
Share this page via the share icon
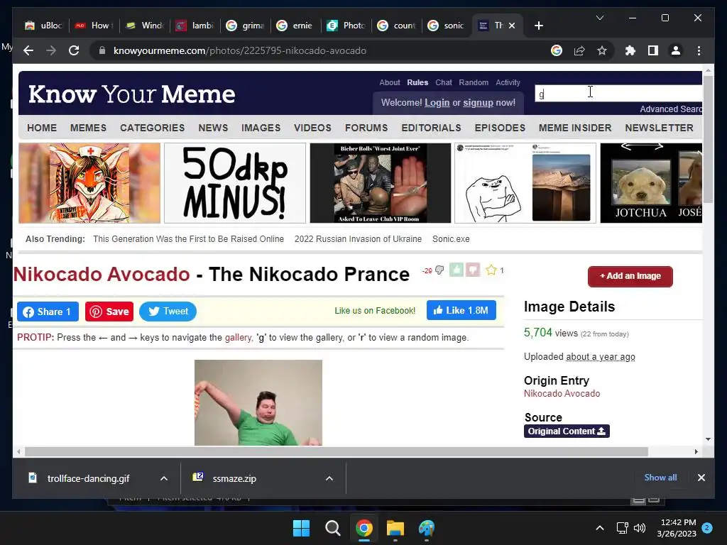pyautogui.click(x=579, y=50)
